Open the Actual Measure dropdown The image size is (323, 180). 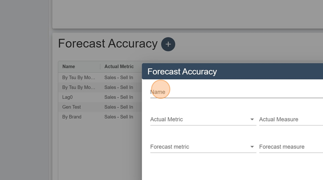291,120
